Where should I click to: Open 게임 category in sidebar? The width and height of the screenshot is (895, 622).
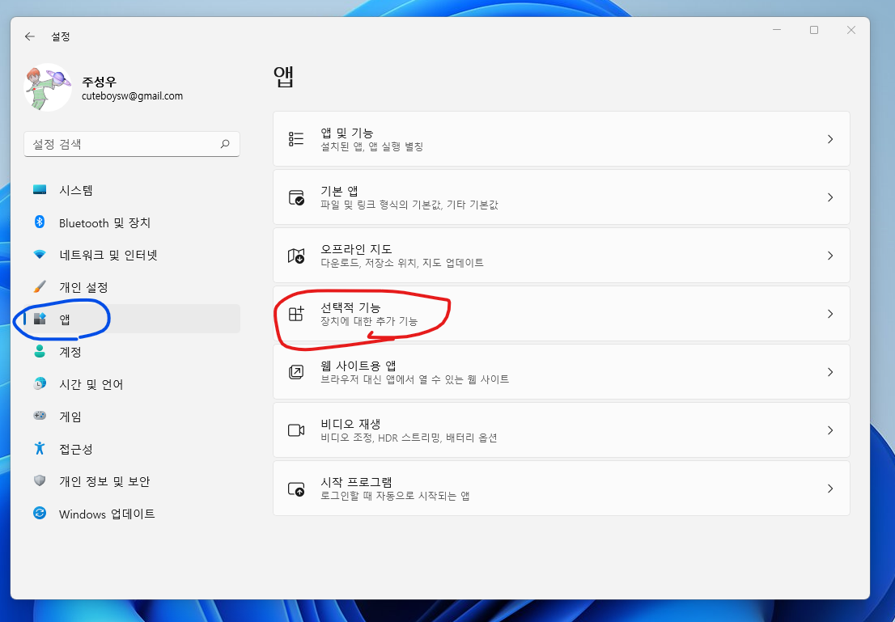point(132,417)
